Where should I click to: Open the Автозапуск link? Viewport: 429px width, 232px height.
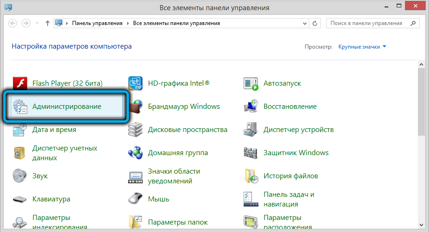point(282,83)
